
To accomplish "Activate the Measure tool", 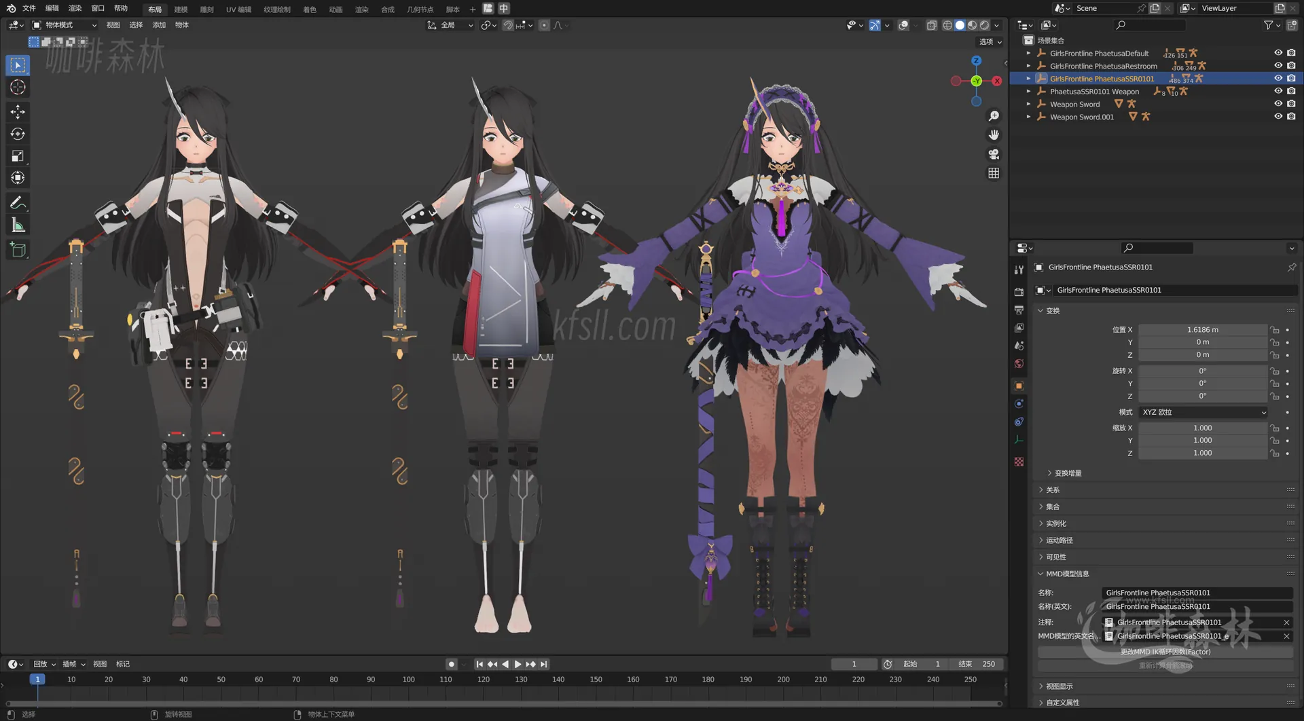I will point(17,224).
